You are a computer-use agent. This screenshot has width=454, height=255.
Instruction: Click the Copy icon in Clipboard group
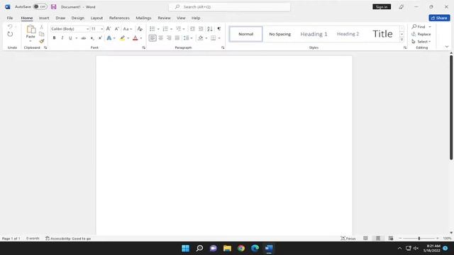(x=42, y=34)
